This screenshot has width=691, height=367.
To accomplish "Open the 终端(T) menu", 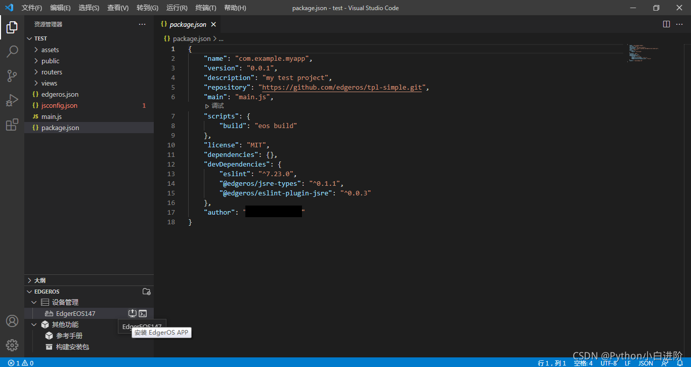I will click(206, 8).
